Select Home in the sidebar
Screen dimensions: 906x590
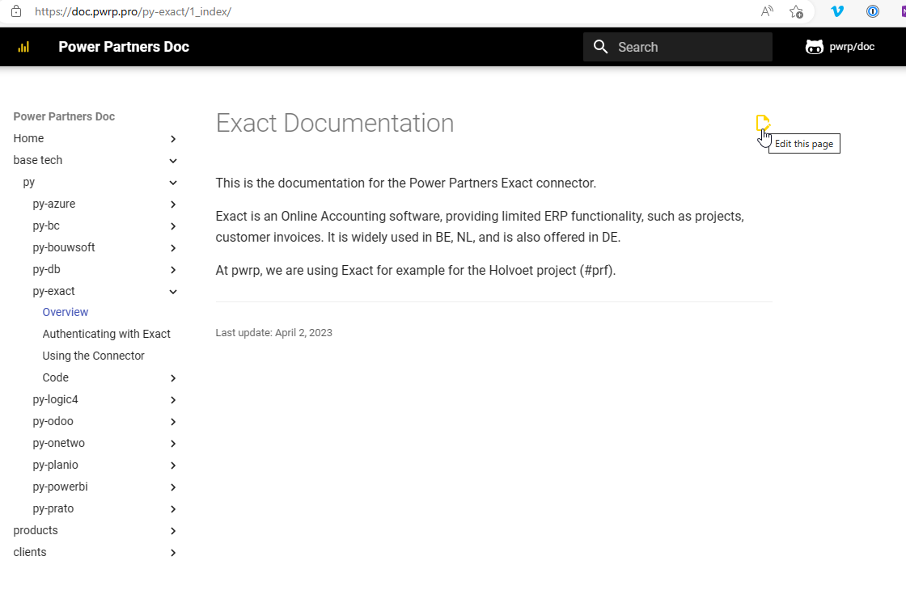coord(28,138)
